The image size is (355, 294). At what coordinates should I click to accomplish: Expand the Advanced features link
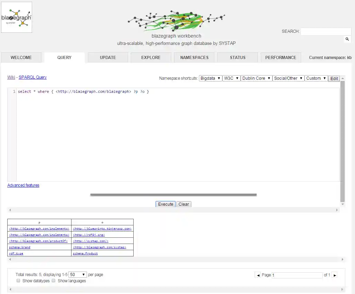pos(23,185)
